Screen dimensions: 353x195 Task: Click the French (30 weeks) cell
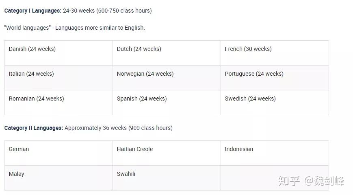click(x=248, y=49)
